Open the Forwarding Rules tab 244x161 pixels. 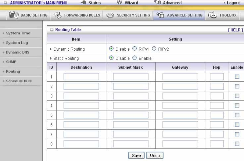(77, 15)
